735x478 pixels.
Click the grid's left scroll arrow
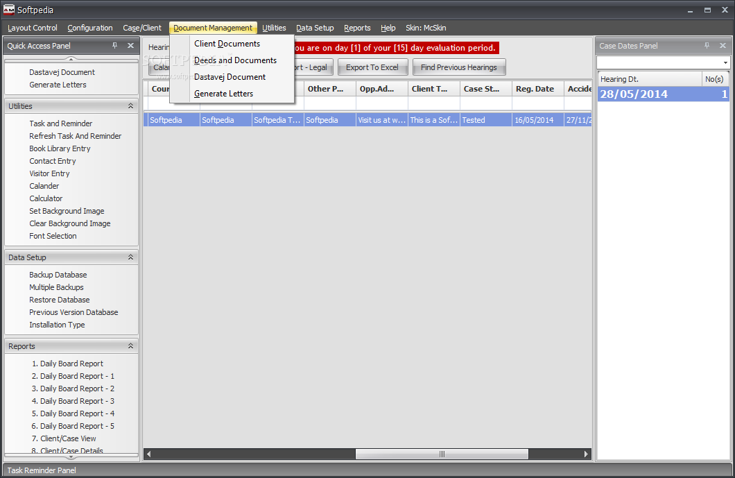(148, 454)
